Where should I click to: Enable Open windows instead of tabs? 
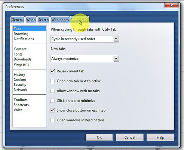(x=52, y=120)
